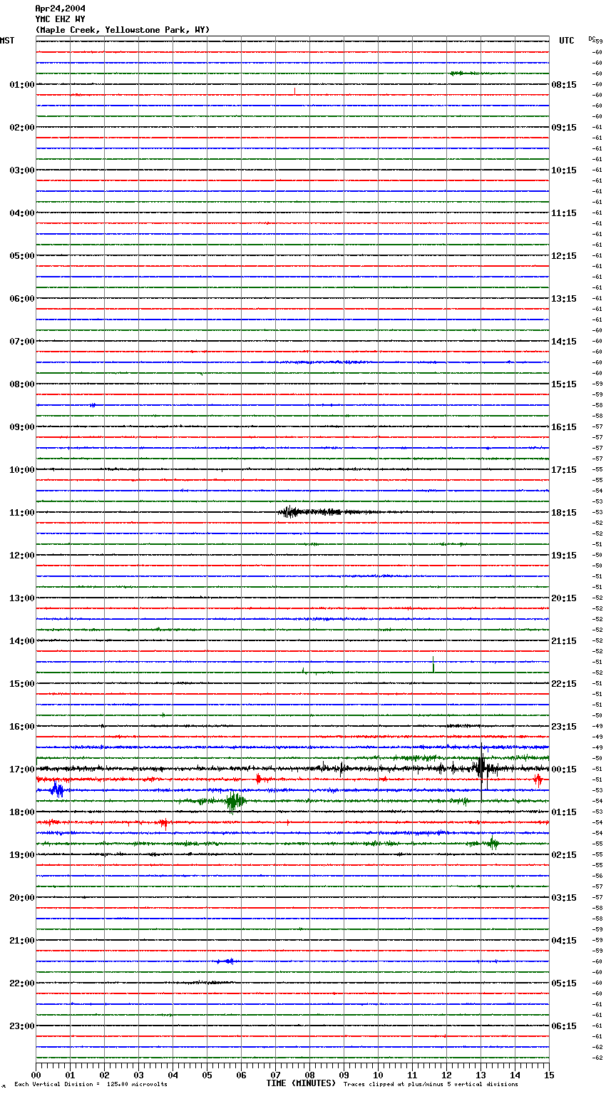The width and height of the screenshot is (606, 1094).
Task: Click the "UTC" column header
Action: pyautogui.click(x=567, y=41)
